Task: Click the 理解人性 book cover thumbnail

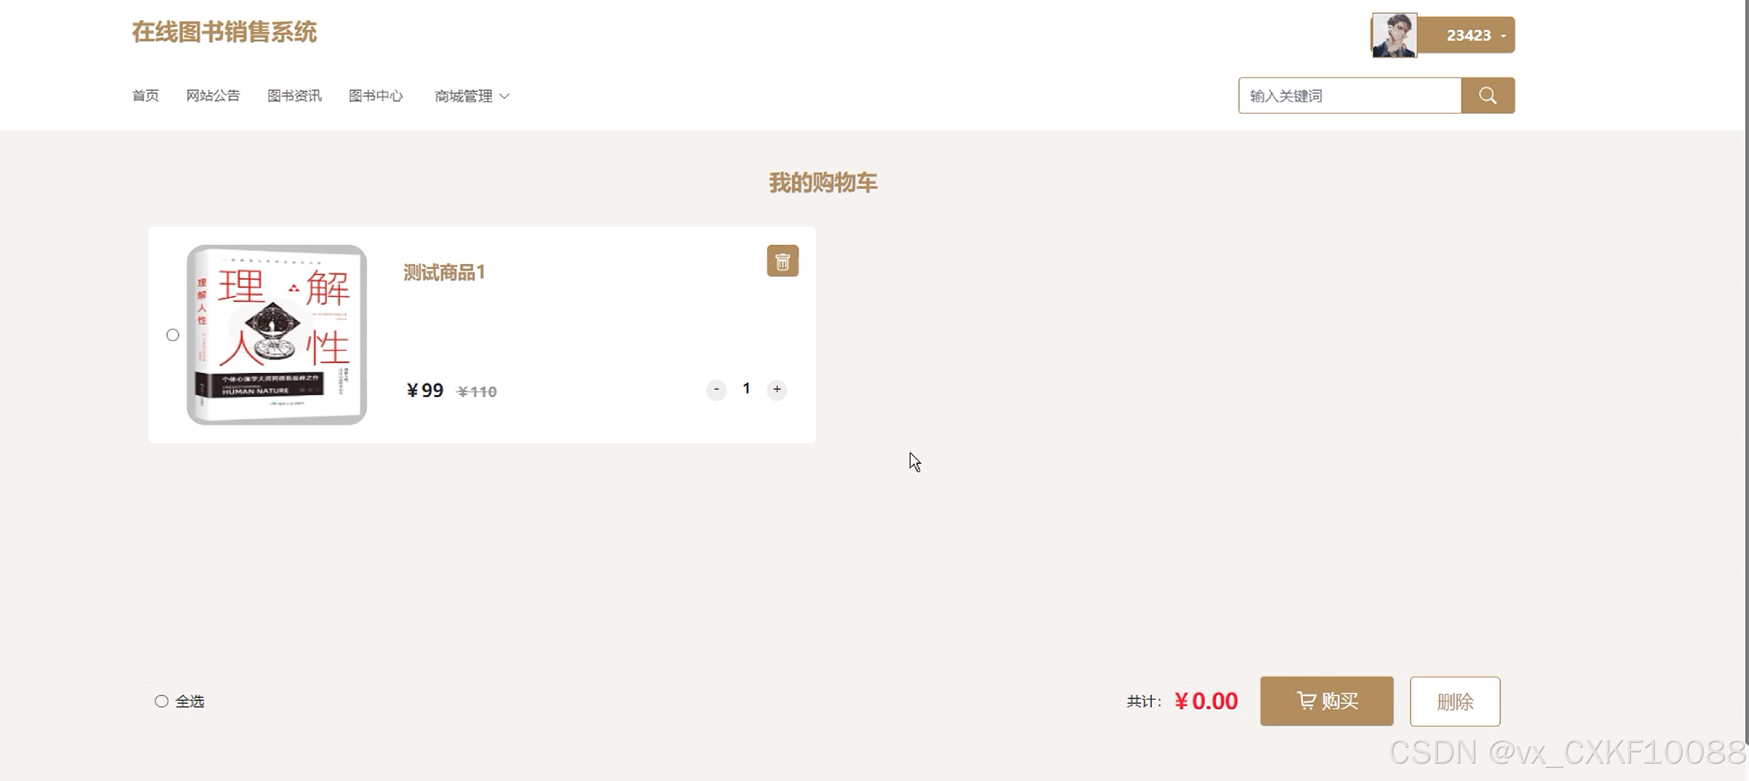Action: point(276,335)
